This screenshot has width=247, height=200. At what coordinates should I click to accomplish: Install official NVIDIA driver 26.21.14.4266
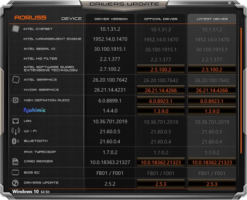[161, 90]
